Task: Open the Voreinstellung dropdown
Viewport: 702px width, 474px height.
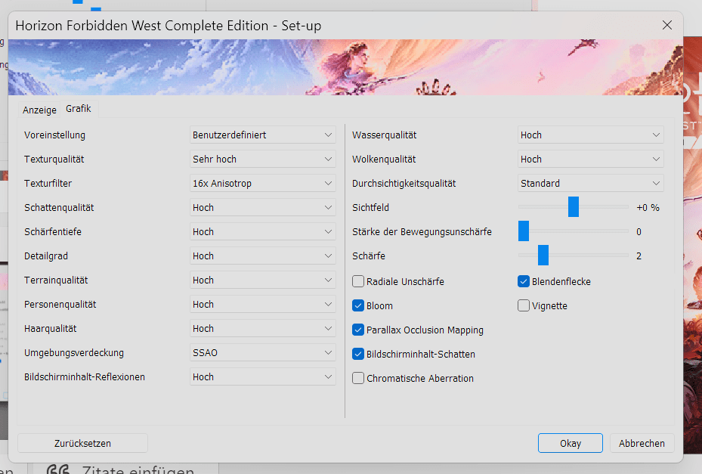Action: (262, 135)
